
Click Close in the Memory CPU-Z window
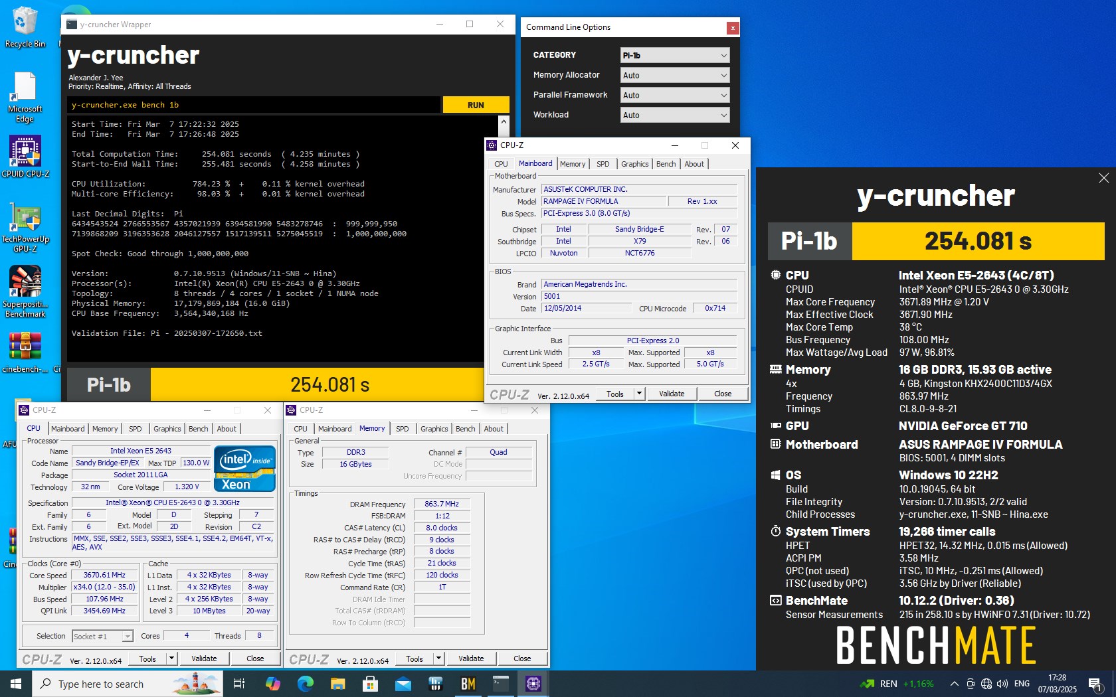point(522,658)
